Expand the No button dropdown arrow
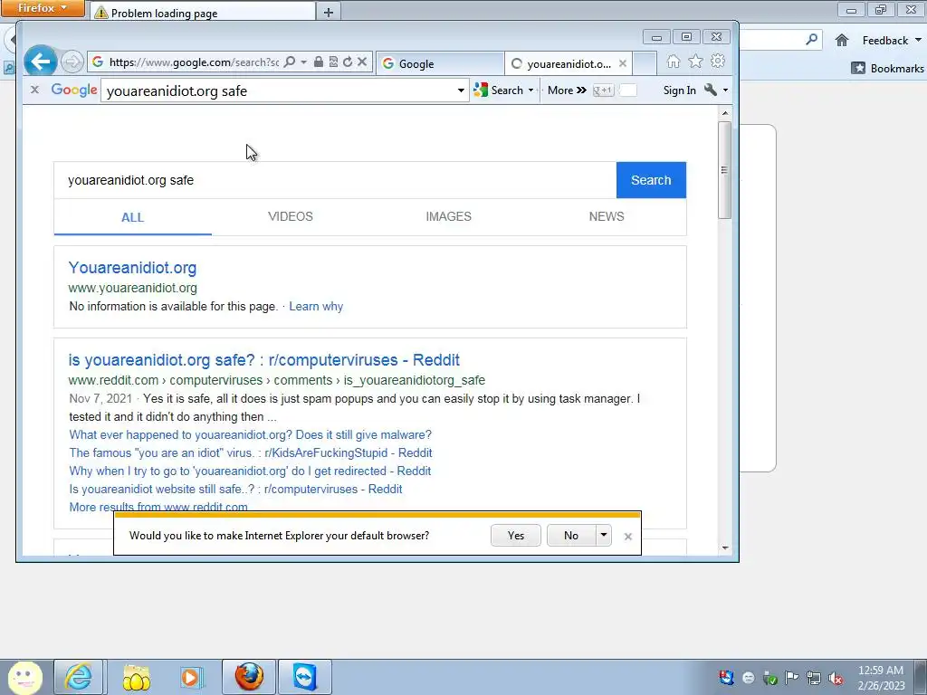 [x=604, y=536]
